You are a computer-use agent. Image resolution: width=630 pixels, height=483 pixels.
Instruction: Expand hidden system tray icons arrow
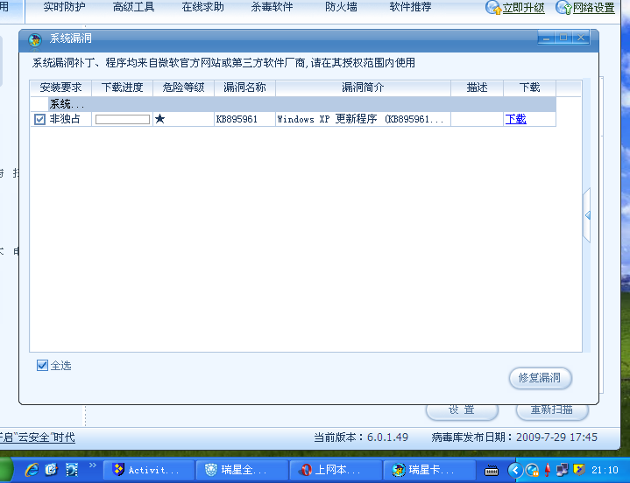515,470
